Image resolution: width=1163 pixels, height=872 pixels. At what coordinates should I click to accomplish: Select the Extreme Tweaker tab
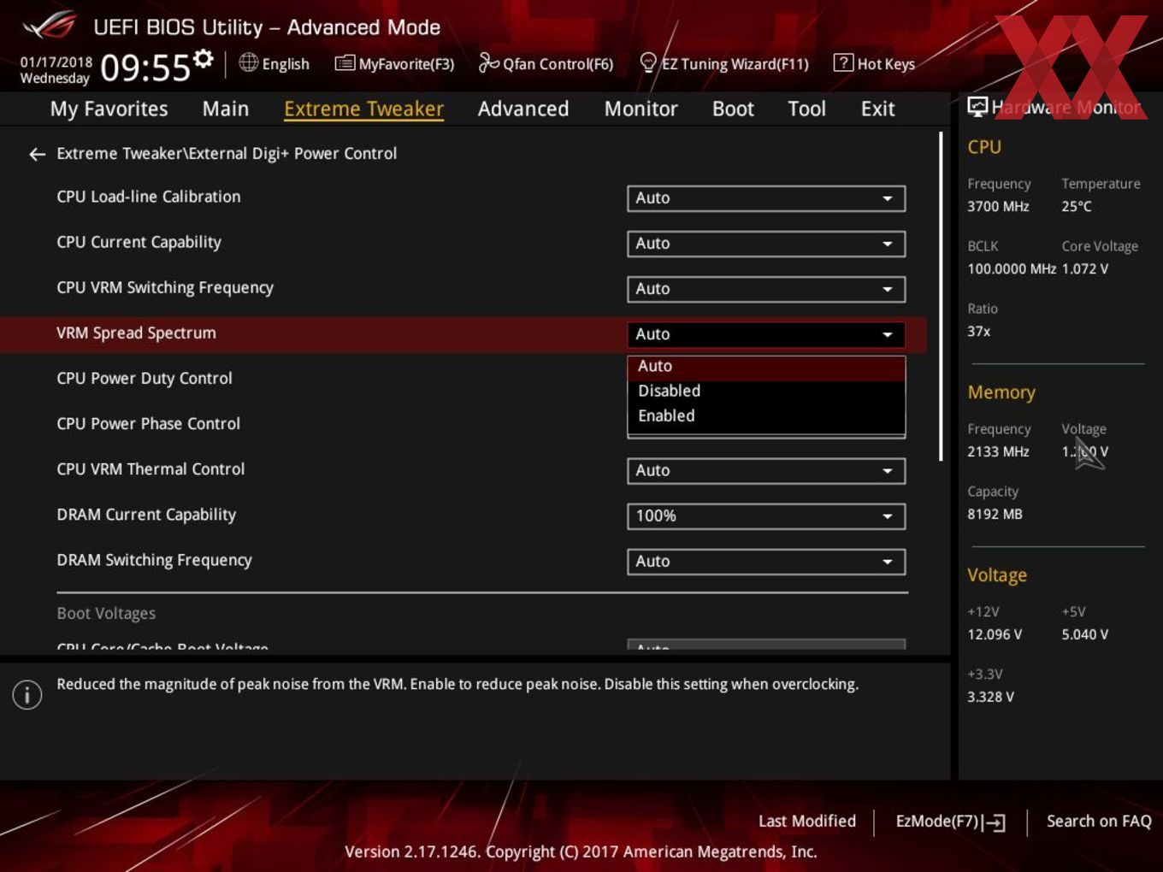[363, 109]
